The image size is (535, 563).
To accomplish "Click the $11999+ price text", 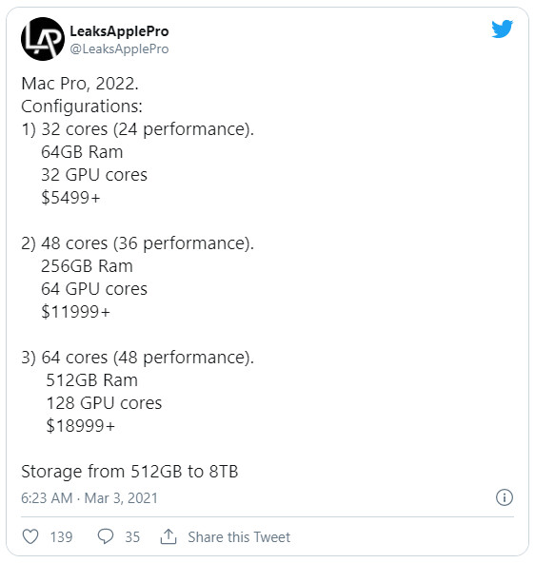I will (75, 312).
